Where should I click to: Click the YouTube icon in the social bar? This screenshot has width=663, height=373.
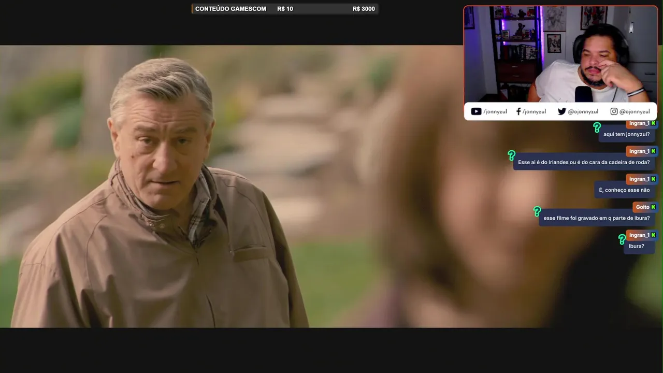(476, 111)
